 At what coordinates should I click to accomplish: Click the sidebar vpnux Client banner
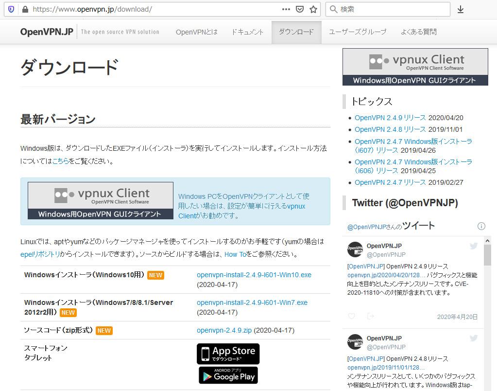(415, 67)
